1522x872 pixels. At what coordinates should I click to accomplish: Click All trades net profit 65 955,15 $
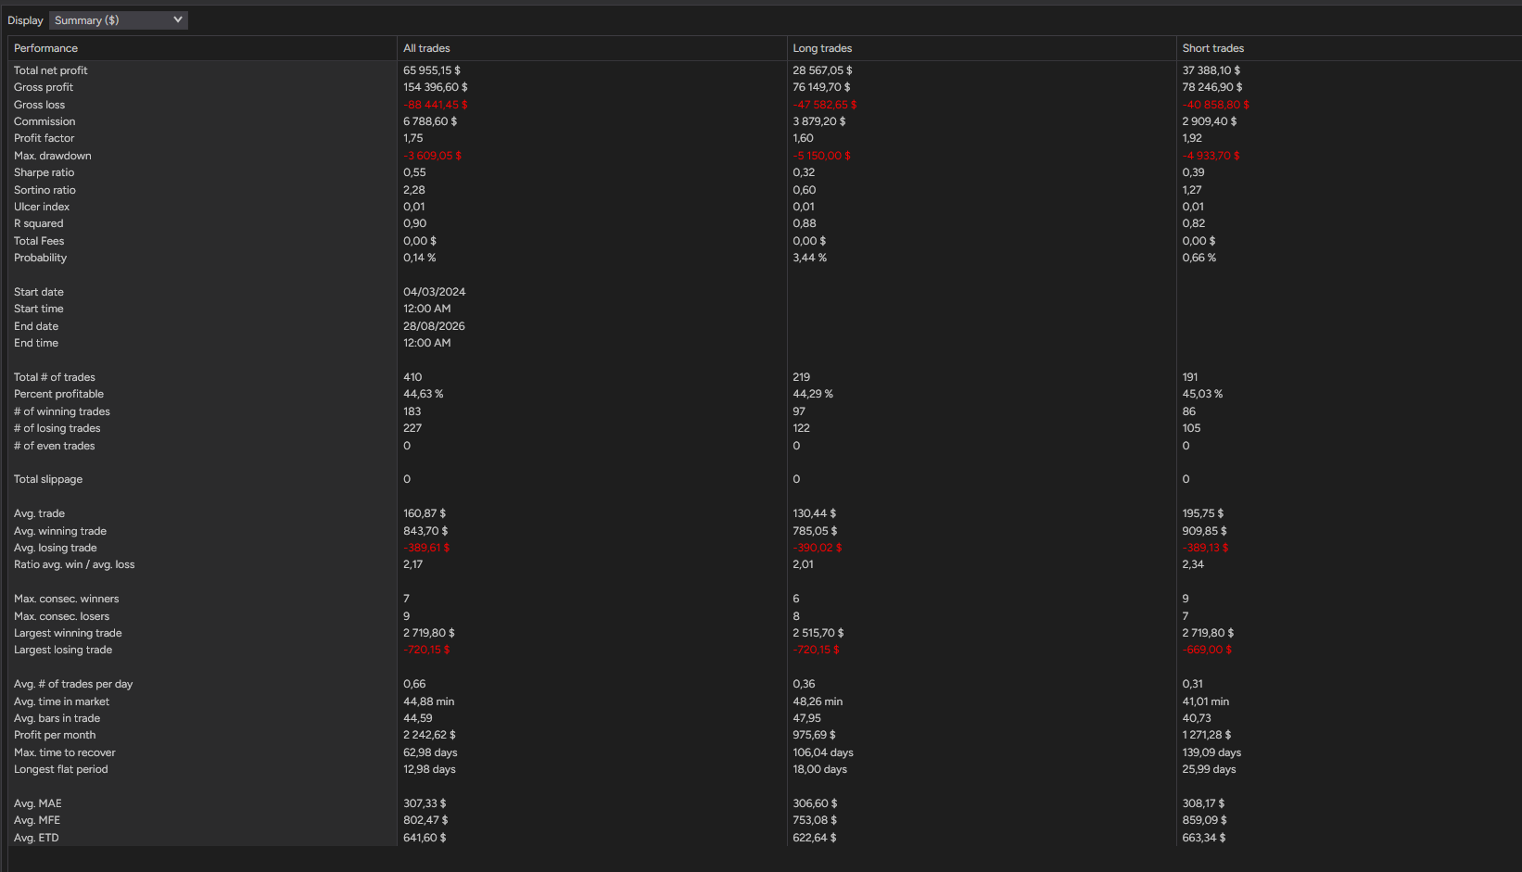tap(432, 70)
